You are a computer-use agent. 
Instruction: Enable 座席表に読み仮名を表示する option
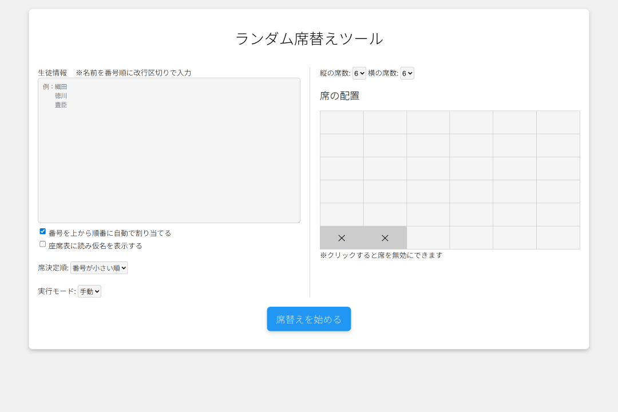coord(42,244)
